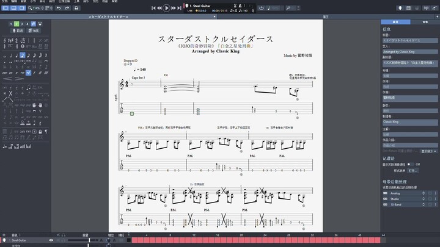Toggle loop playback
The image size is (440, 247).
pyautogui.click(x=262, y=8)
